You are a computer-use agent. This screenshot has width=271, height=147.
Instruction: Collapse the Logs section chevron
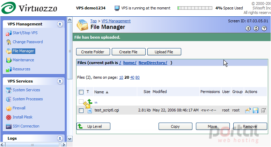click(60, 138)
